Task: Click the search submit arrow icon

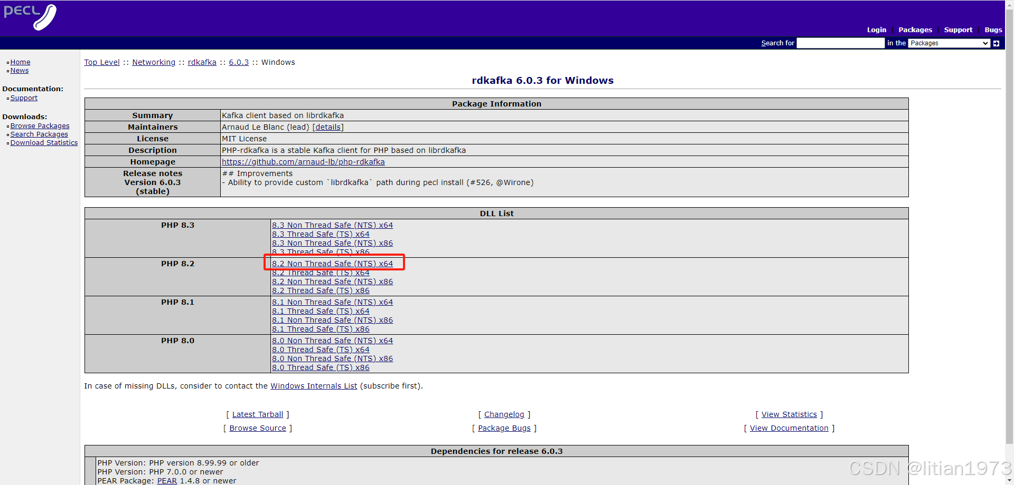Action: (996, 43)
